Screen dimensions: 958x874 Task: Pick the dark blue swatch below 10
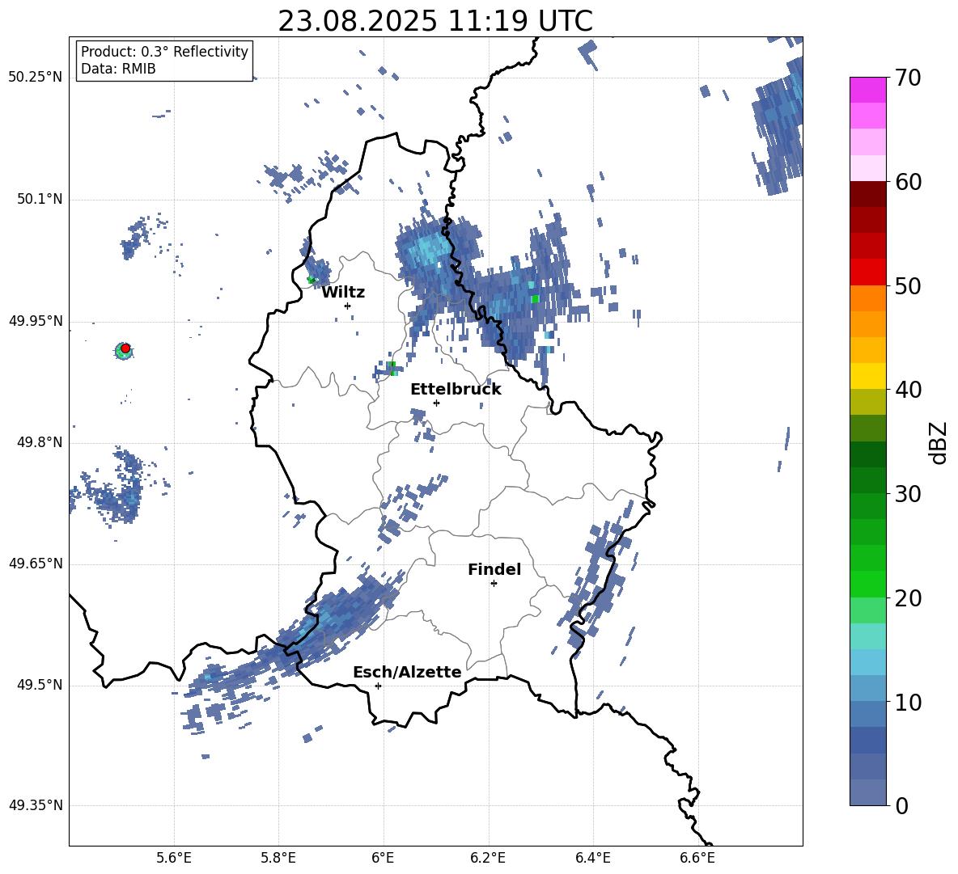pyautogui.click(x=867, y=740)
